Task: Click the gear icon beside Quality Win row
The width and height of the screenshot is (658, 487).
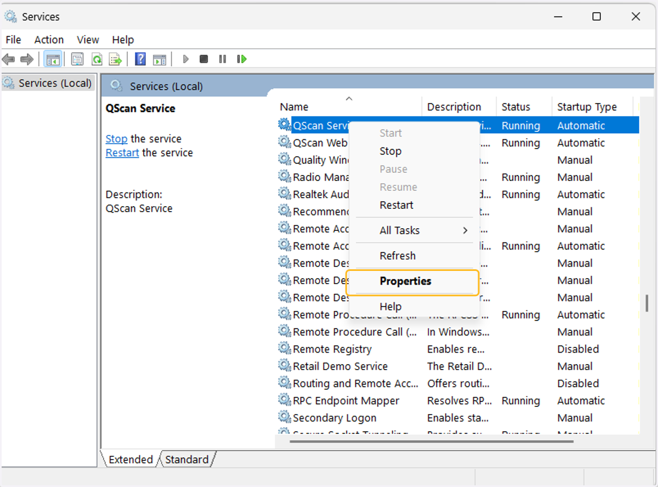Action: [284, 159]
